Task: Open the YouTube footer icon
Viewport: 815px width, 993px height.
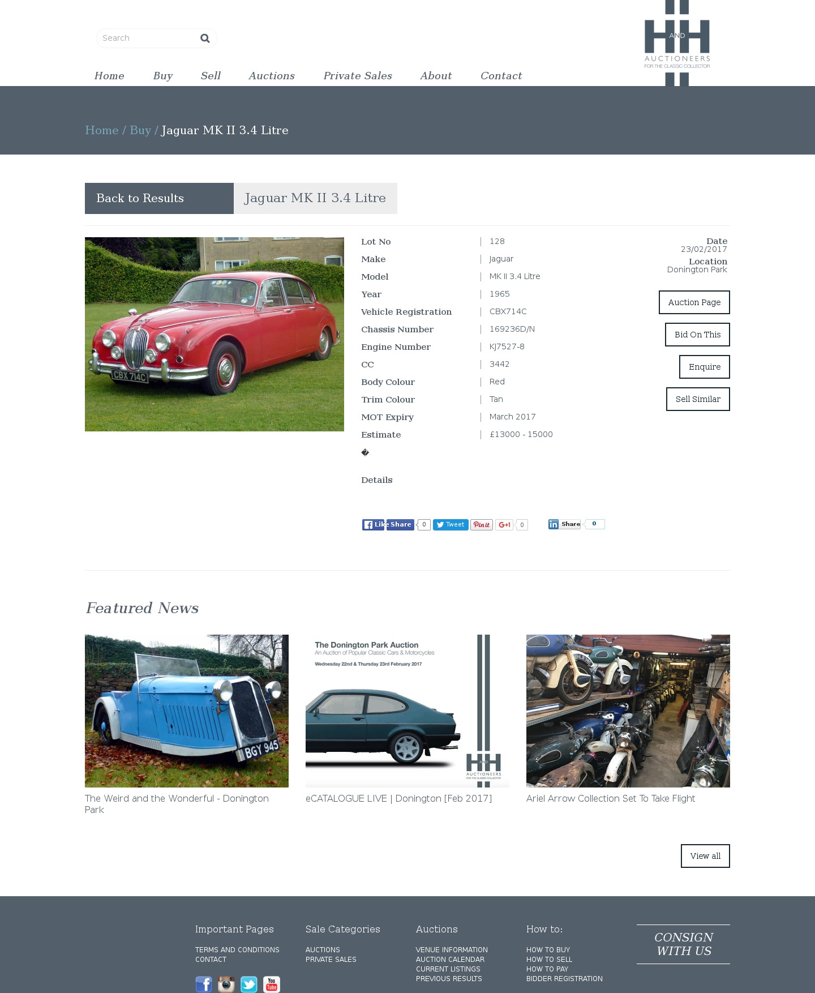Action: [x=272, y=985]
